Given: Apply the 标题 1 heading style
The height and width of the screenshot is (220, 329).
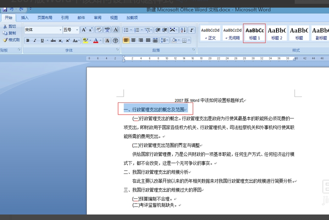Looking at the screenshot, I should (x=254, y=33).
